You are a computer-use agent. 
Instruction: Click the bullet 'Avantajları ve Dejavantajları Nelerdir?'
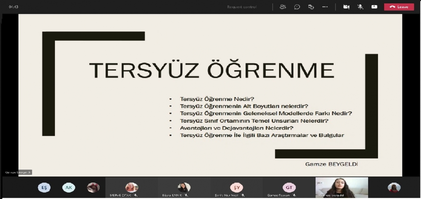(x=237, y=128)
